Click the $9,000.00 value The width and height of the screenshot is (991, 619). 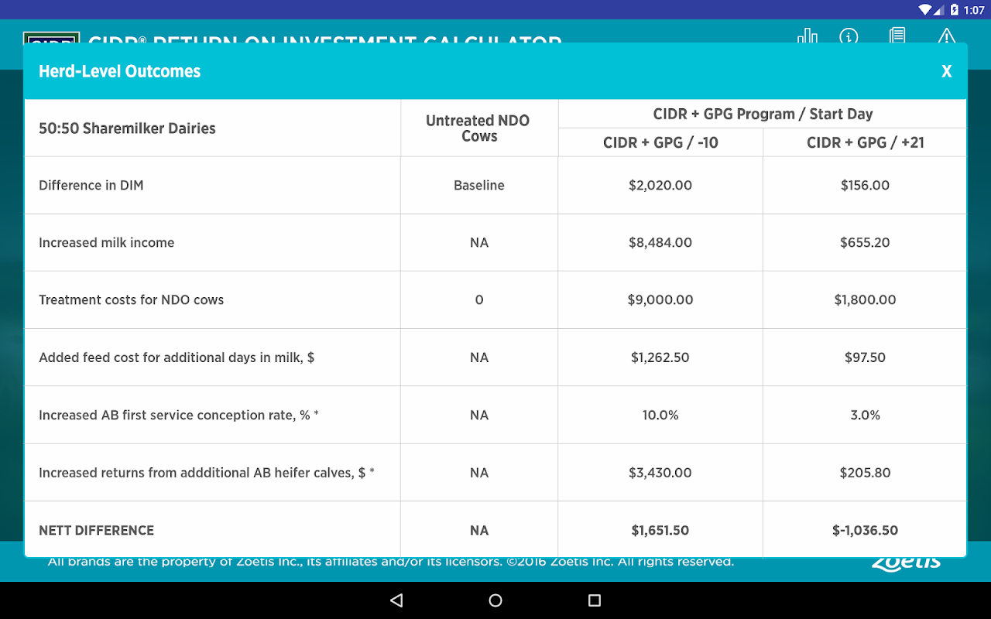660,300
